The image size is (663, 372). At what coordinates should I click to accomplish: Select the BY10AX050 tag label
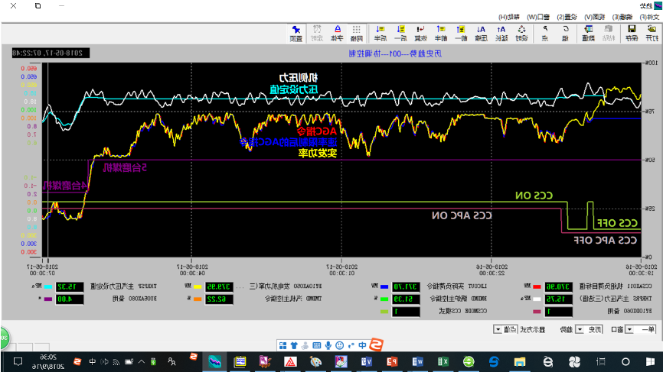click(308, 286)
